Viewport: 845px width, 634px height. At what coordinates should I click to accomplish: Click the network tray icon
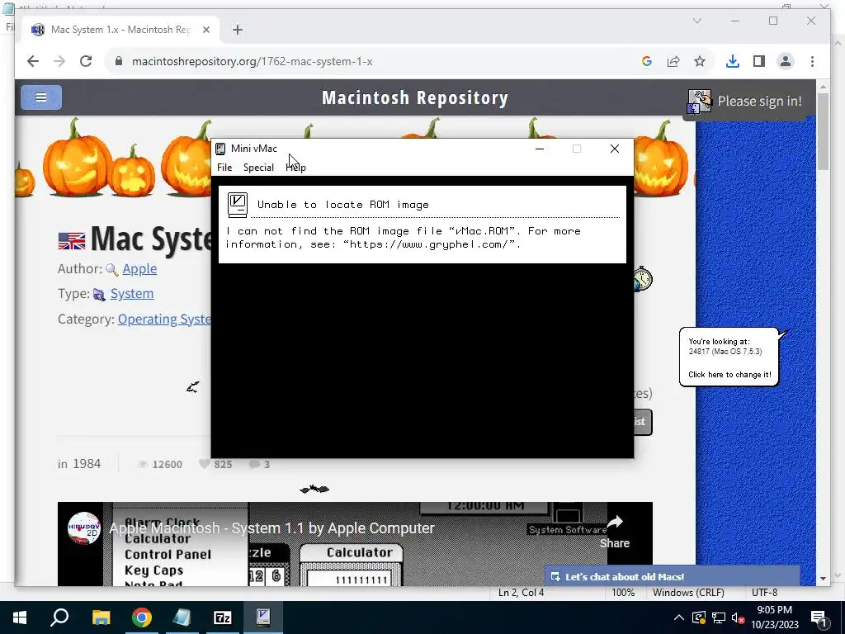719,617
